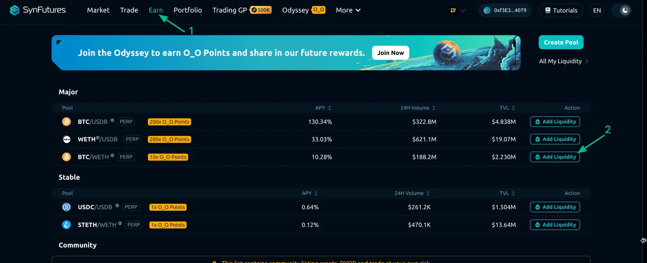
Task: Click the WETH token icon
Action: point(67,139)
